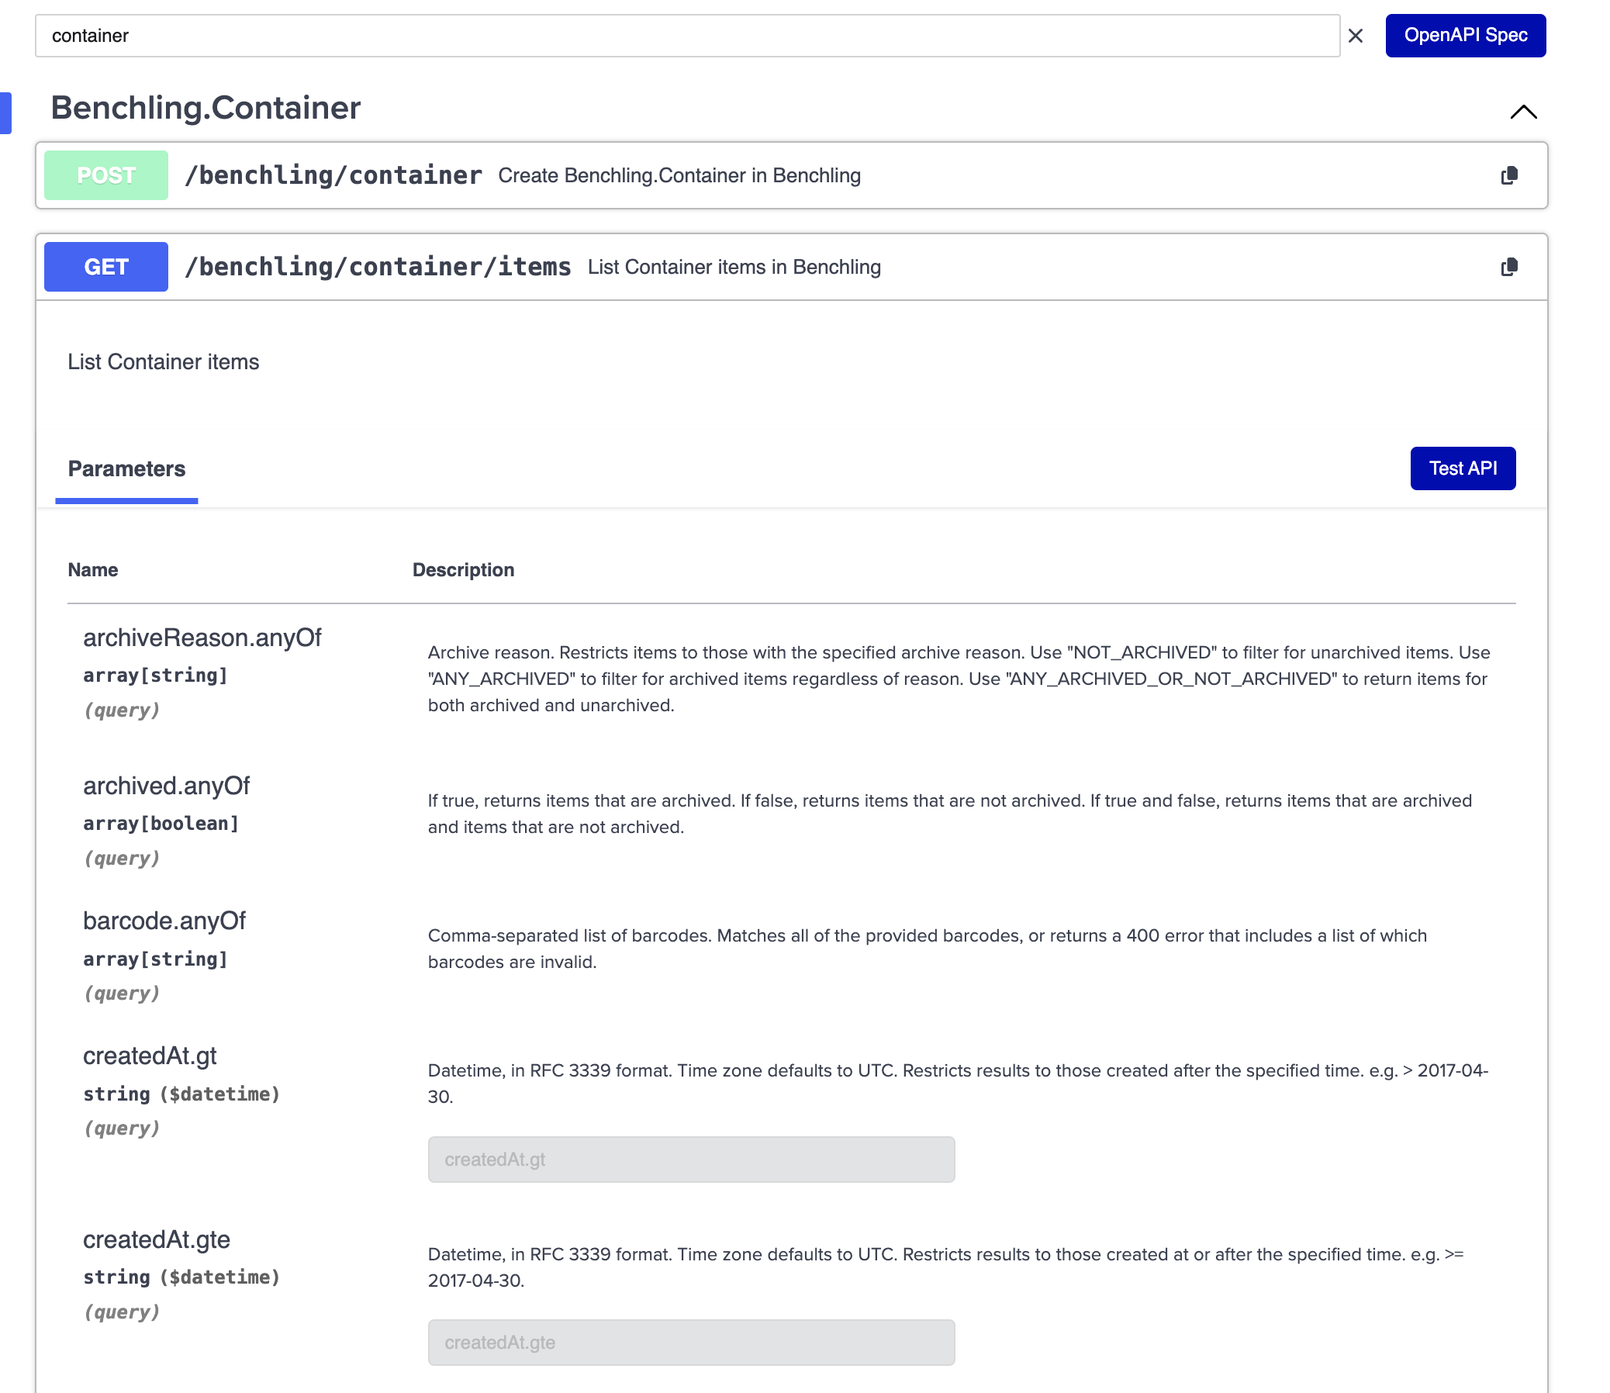Click the green POST method badge
The image size is (1610, 1393).
coord(105,176)
